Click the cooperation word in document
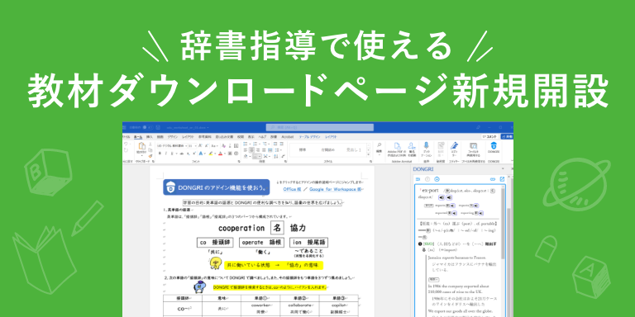 241,228
